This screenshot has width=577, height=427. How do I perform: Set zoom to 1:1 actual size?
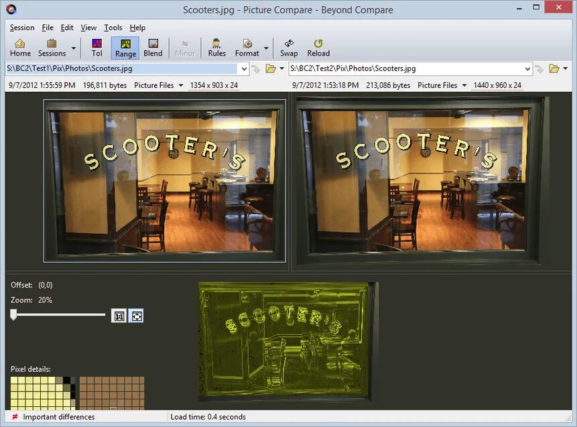(119, 316)
